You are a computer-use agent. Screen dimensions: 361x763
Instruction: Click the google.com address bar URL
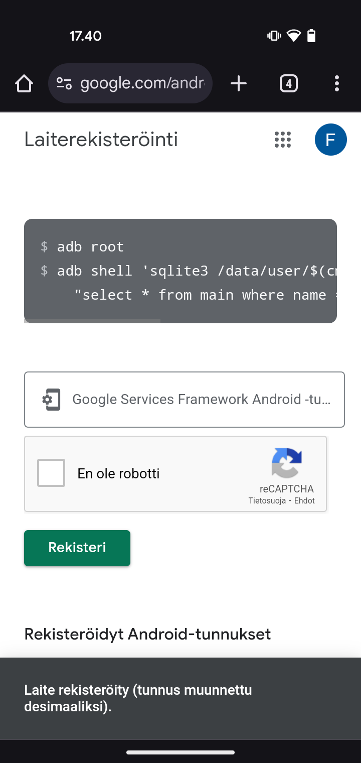click(x=142, y=83)
